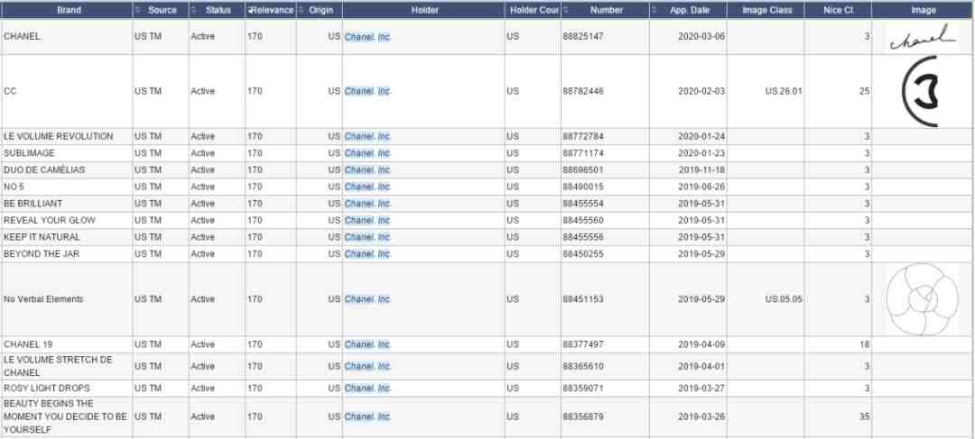Select the BE BRILLIANT brand cell
The height and width of the screenshot is (439, 975).
click(x=67, y=204)
